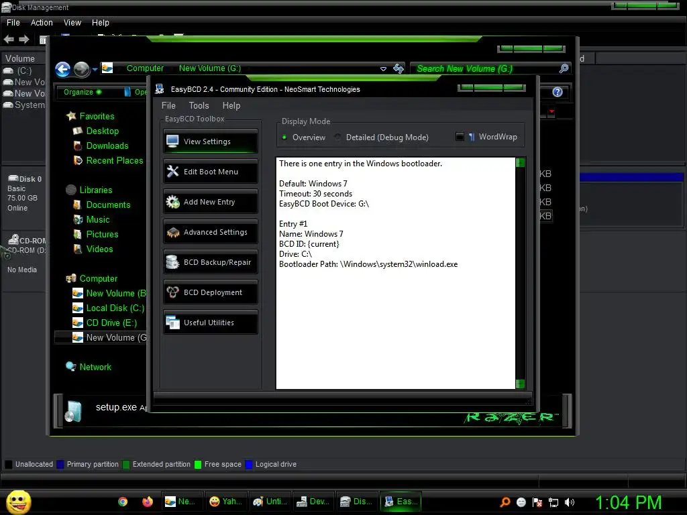
Task: Open Disk Management Action menu
Action: (x=42, y=22)
